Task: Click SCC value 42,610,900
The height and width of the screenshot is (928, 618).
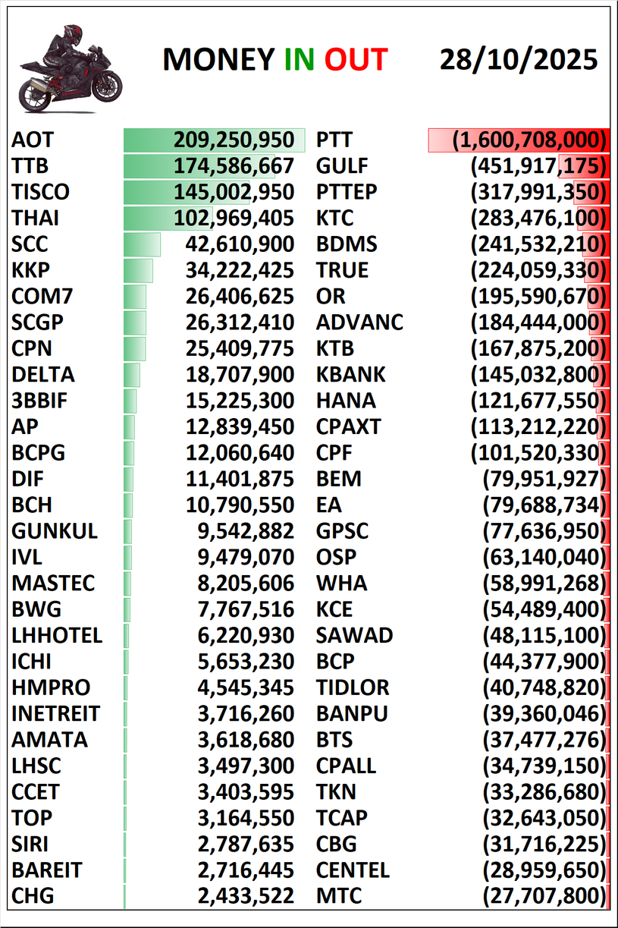Action: [x=240, y=244]
